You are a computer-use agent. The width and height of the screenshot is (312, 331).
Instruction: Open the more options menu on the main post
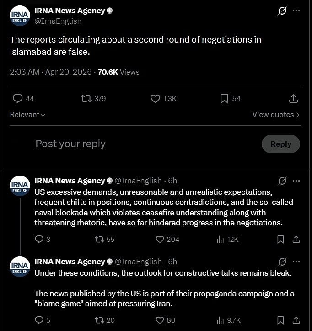tap(296, 11)
